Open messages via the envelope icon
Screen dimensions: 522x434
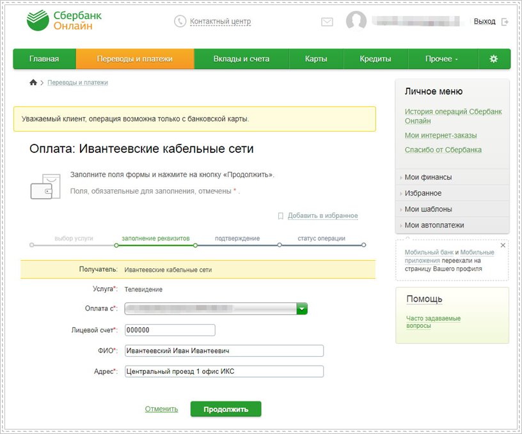pyautogui.click(x=327, y=22)
